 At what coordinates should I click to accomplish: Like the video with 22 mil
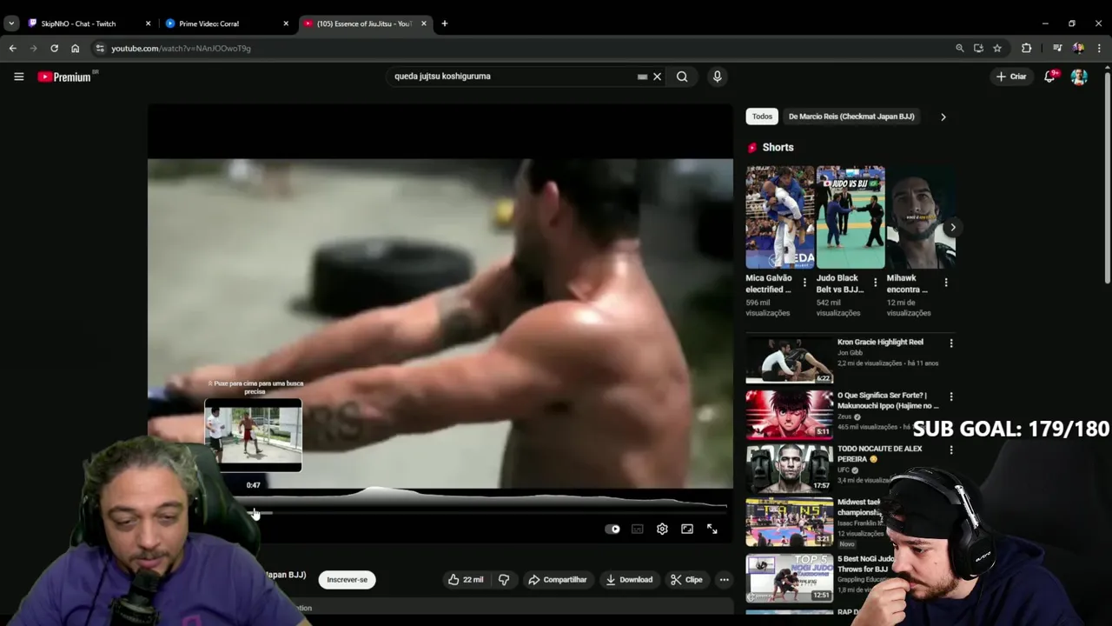(x=467, y=579)
